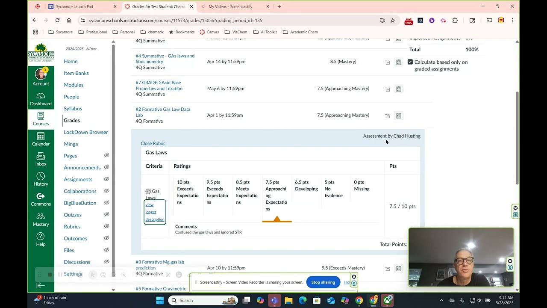
Task: Show hidden system tray icons chevron
Action: [x=441, y=300]
